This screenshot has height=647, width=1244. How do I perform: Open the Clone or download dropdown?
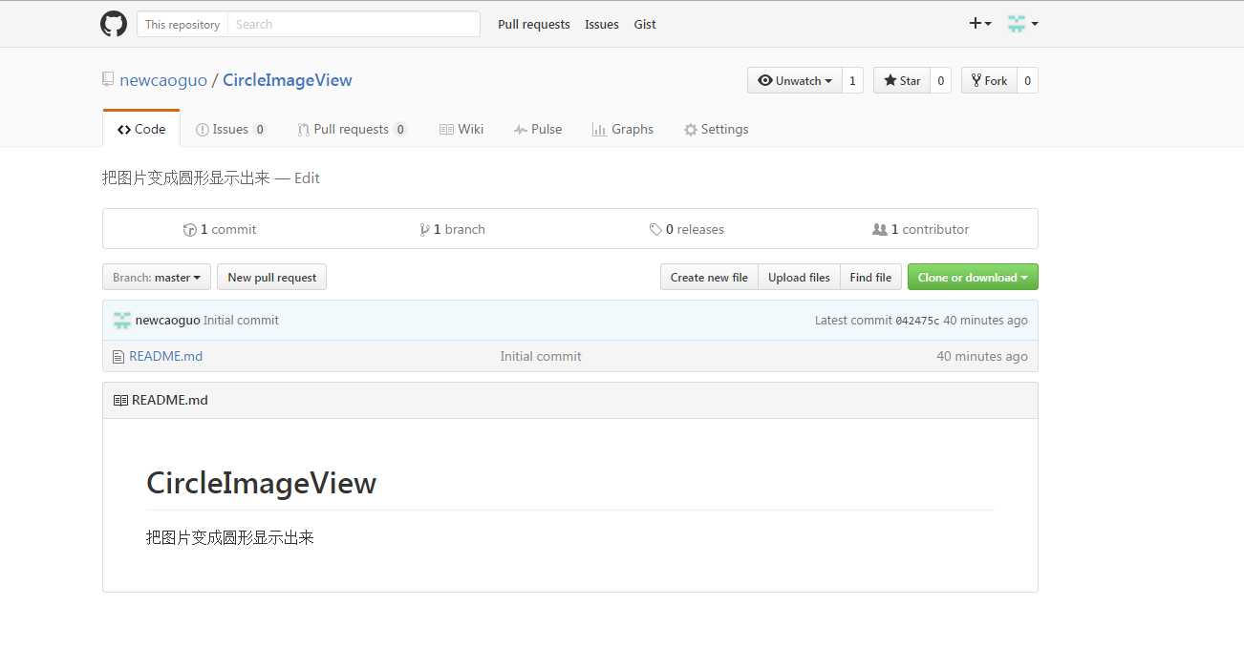[973, 277]
